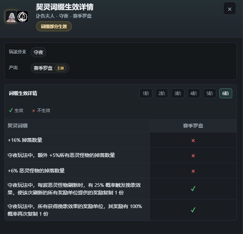This screenshot has height=234, width=243.
Task: Click the 守夜 gameplay branch chip
Action: (38, 52)
